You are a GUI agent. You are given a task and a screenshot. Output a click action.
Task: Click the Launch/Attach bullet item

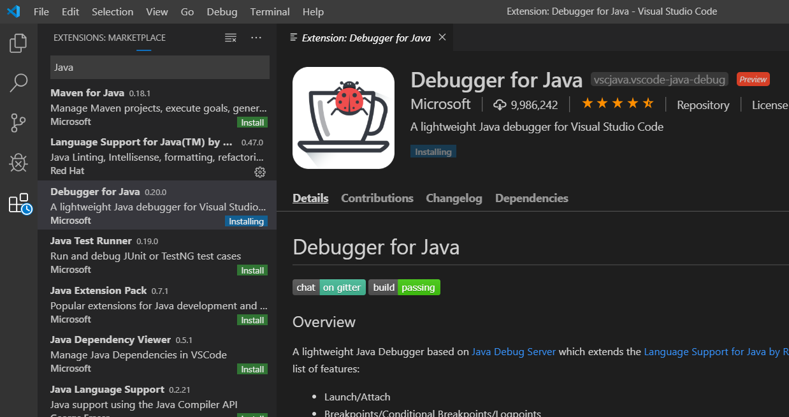tap(357, 397)
